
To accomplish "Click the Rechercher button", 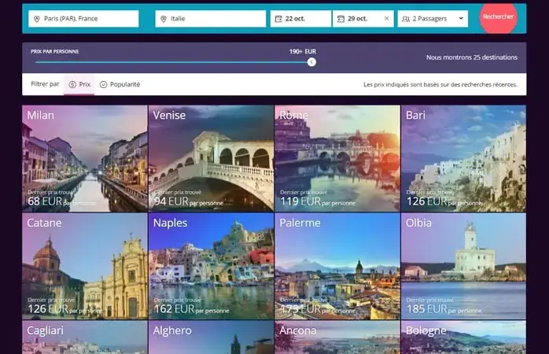I will [498, 17].
